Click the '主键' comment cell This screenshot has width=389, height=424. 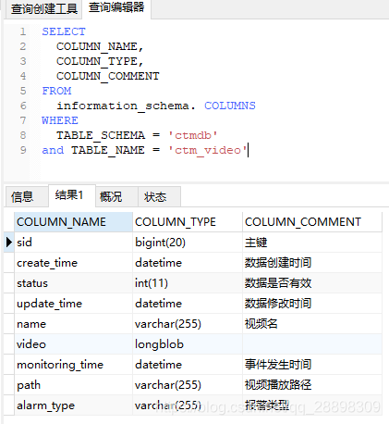coord(312,243)
